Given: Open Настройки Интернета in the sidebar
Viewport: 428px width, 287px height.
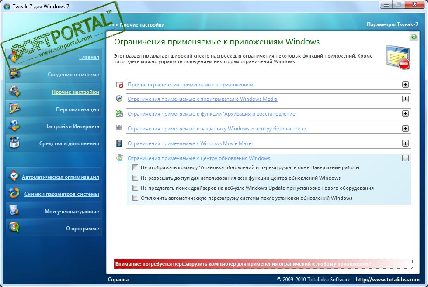Looking at the screenshot, I should (x=72, y=126).
